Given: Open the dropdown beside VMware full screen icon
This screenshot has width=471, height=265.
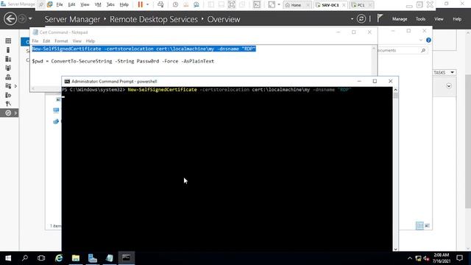Looking at the screenshot, I should (x=279, y=4).
